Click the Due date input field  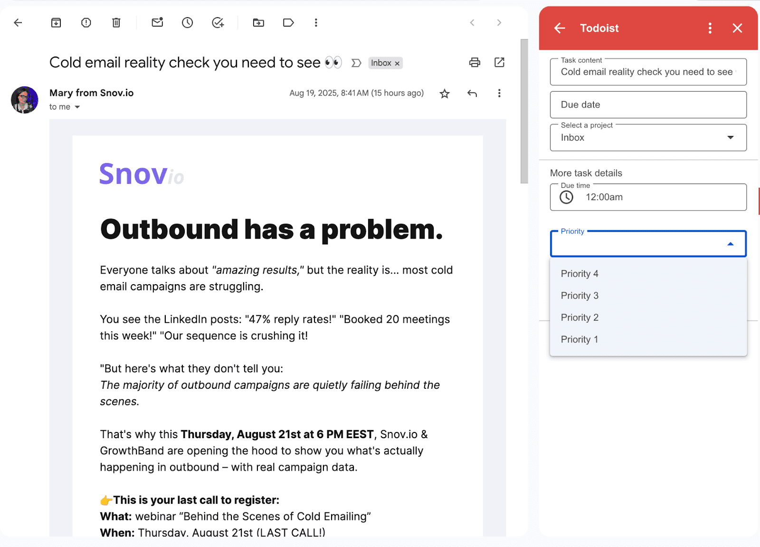tap(648, 105)
